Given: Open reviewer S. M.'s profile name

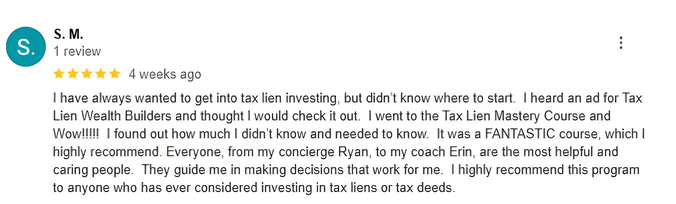Looking at the screenshot, I should (x=68, y=34).
